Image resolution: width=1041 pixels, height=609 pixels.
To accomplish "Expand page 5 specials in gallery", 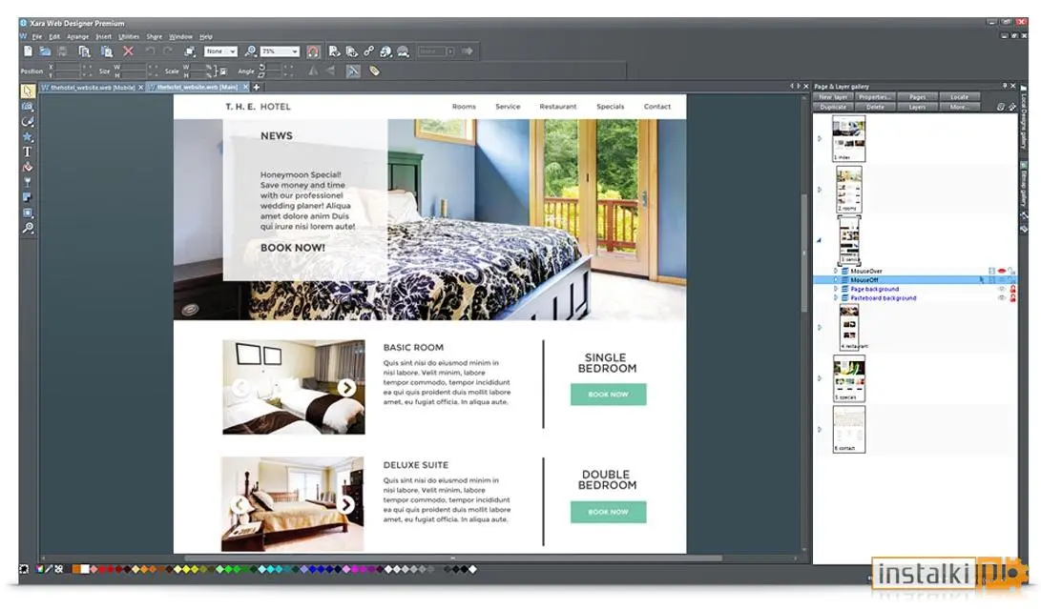I will (x=820, y=378).
